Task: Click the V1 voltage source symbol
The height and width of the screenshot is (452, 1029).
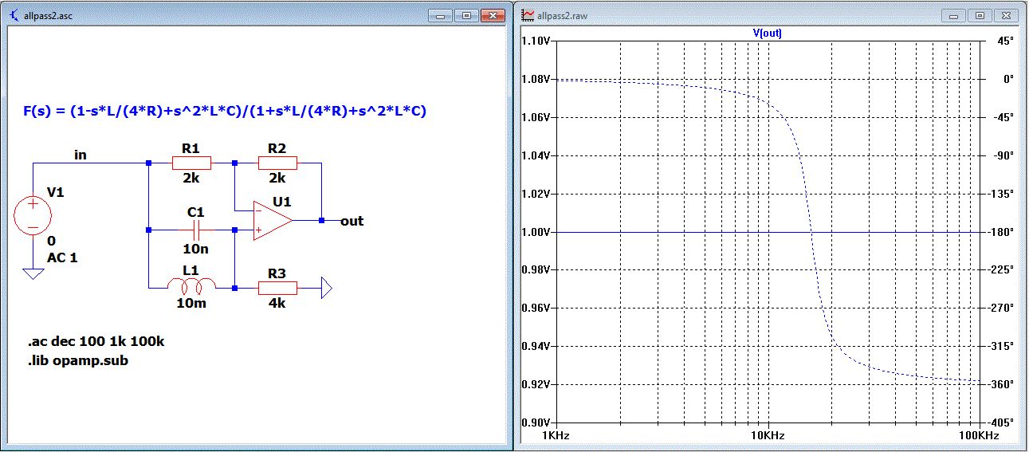Action: pyautogui.click(x=33, y=215)
